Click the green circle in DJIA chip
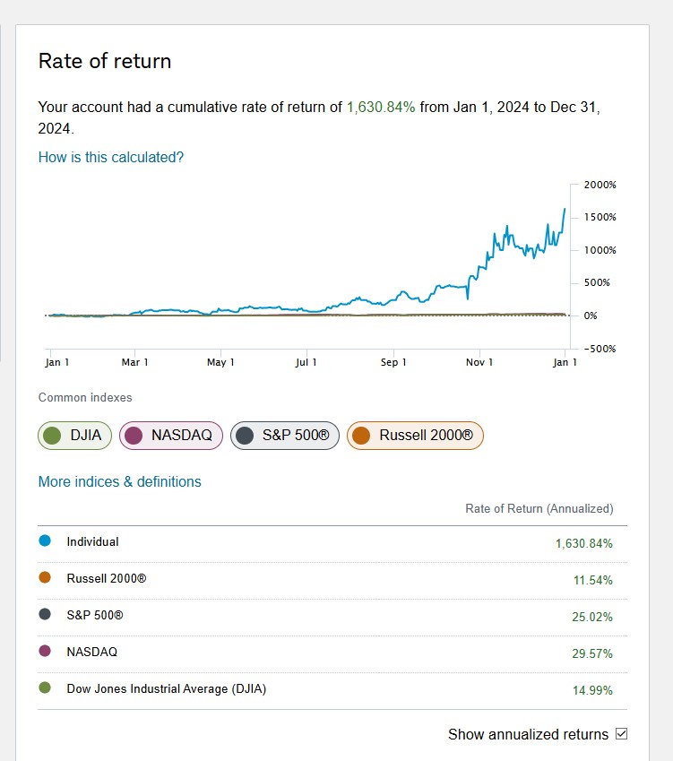Image resolution: width=673 pixels, height=761 pixels. pyautogui.click(x=53, y=436)
